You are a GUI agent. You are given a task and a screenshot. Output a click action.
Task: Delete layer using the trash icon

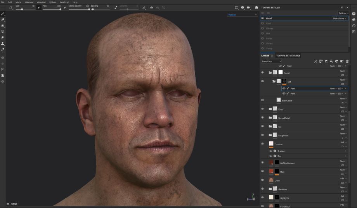[347, 61]
